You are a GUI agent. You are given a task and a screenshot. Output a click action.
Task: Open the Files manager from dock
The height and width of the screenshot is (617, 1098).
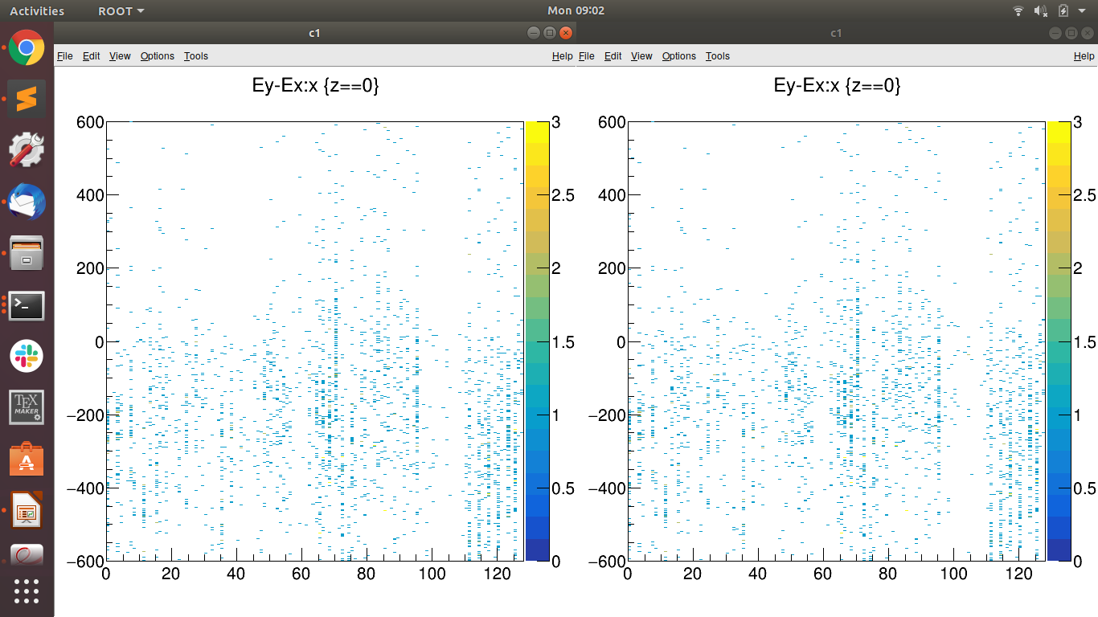27,252
